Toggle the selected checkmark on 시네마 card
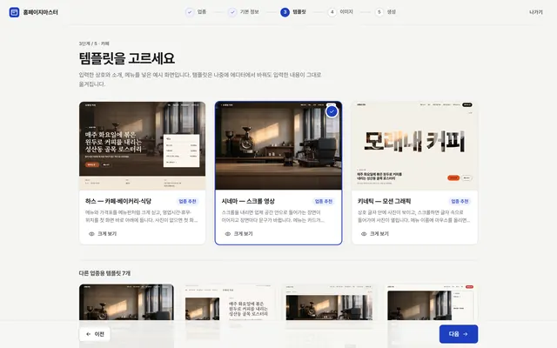This screenshot has height=348, width=557. pos(332,111)
